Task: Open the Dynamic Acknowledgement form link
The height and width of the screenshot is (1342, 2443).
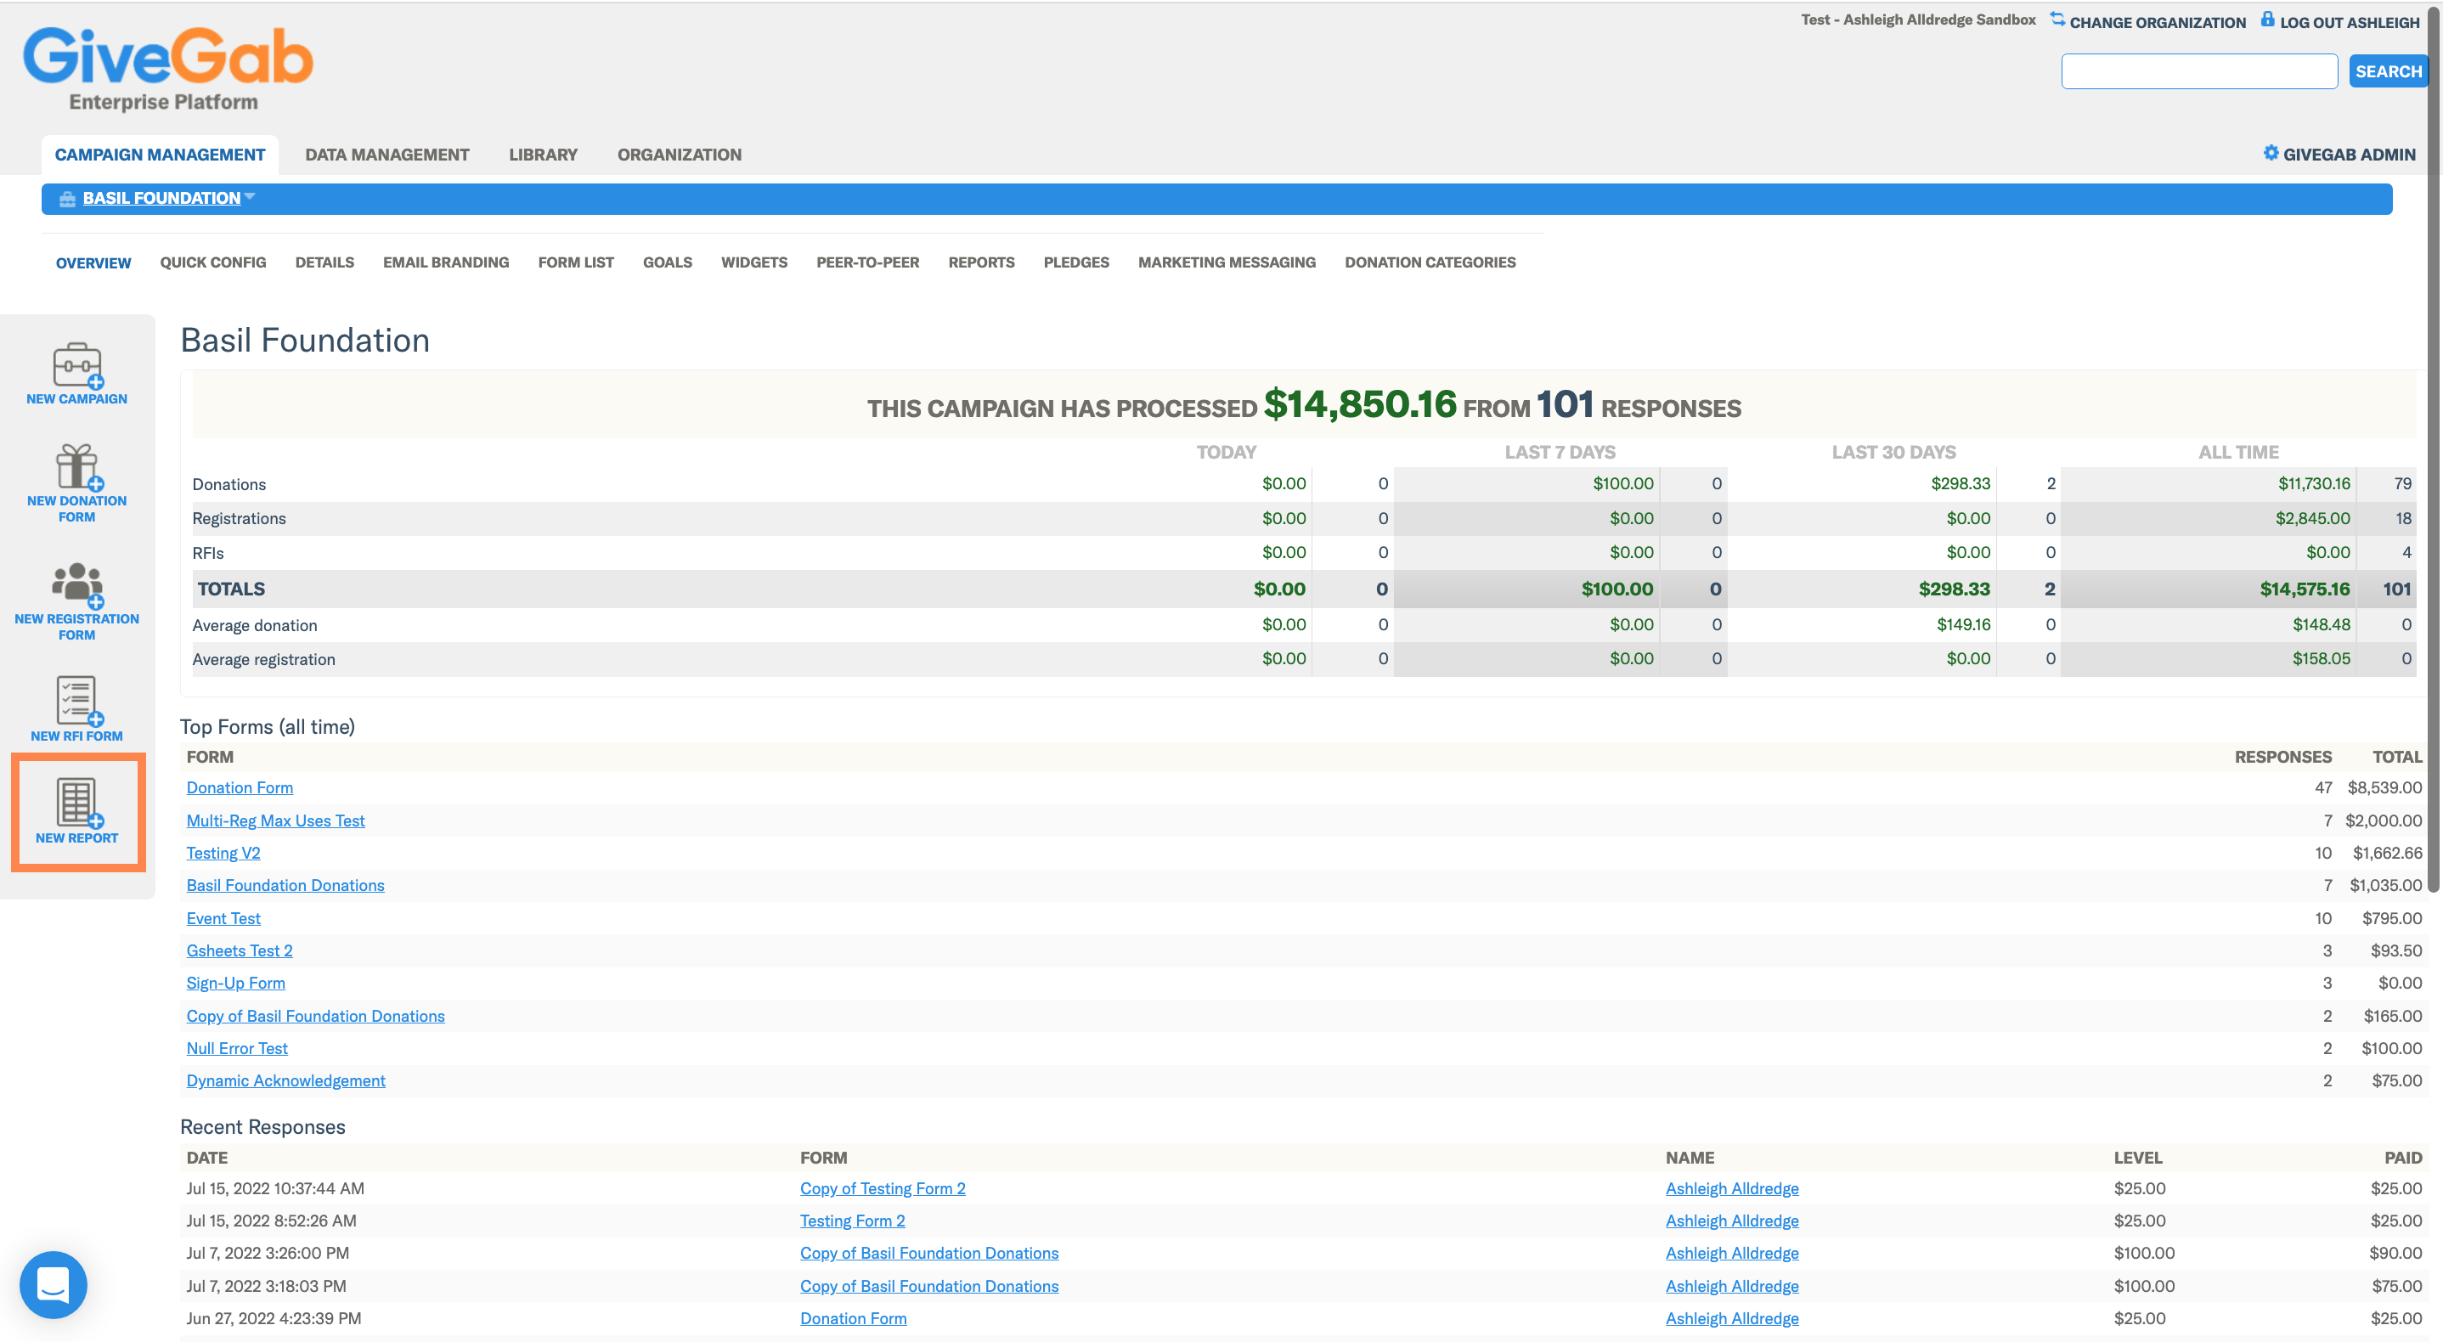Action: click(286, 1080)
